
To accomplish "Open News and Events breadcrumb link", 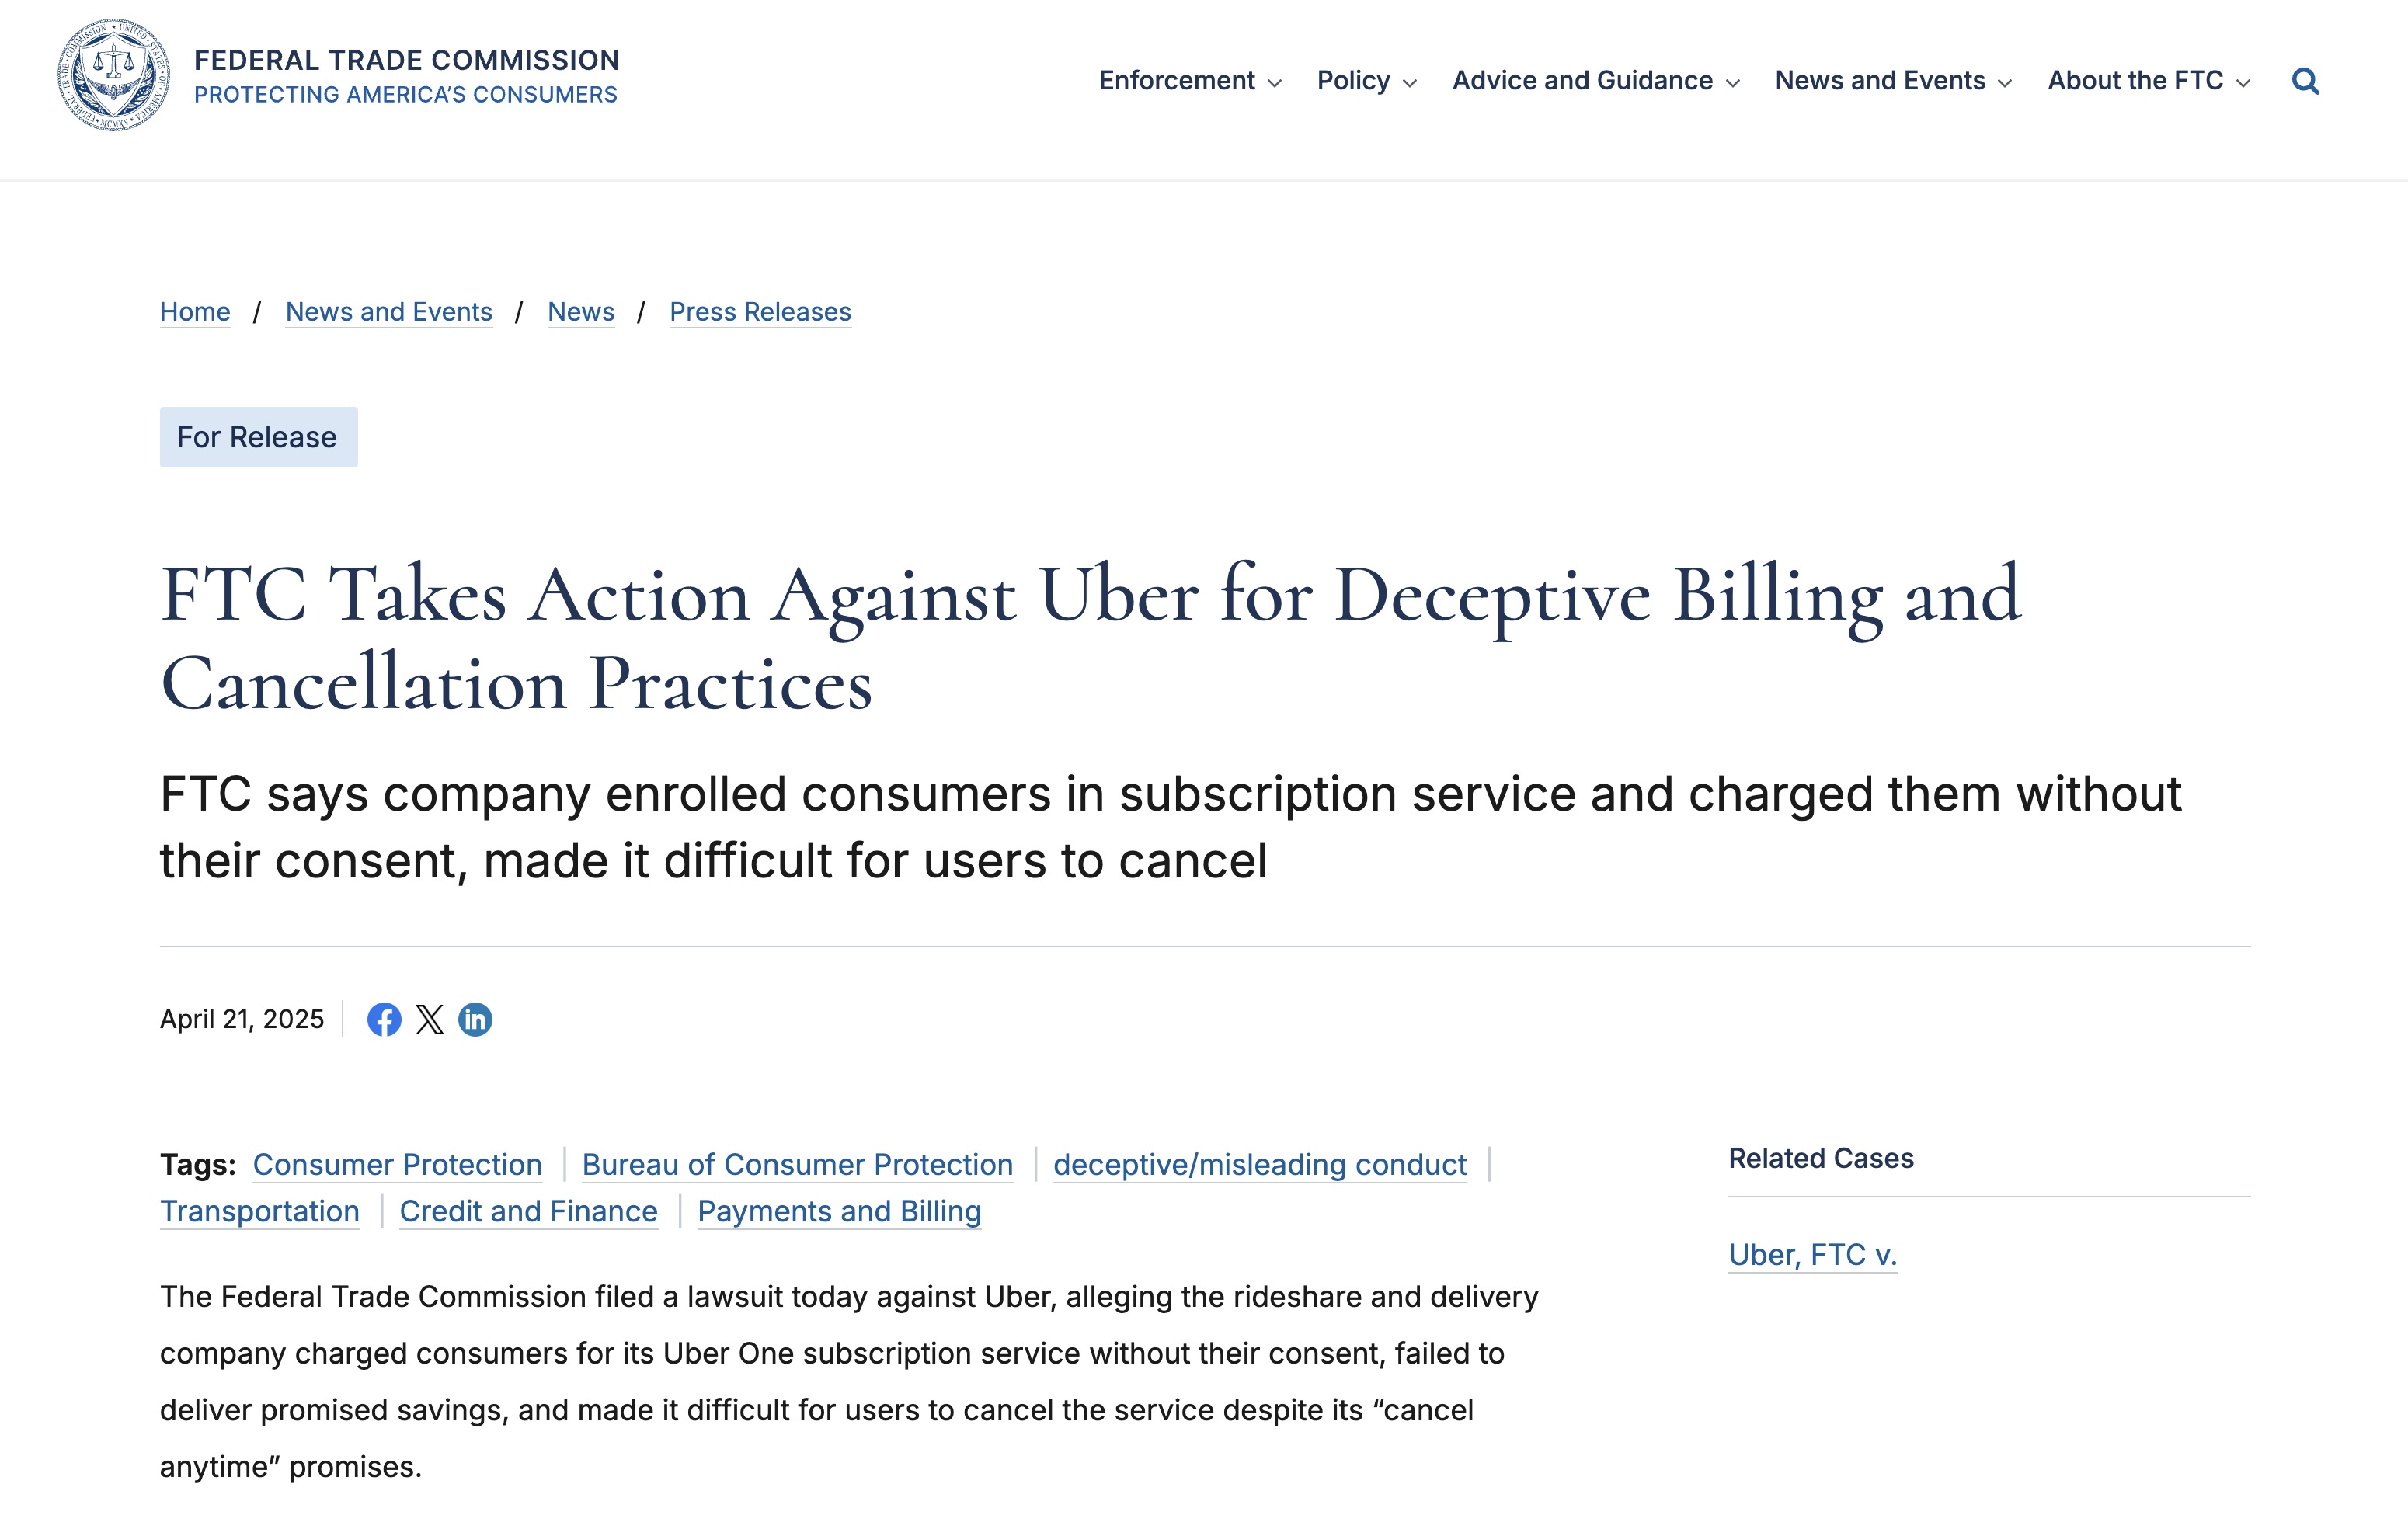I will (x=389, y=312).
